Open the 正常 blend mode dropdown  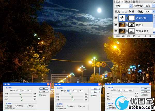point(131,6)
